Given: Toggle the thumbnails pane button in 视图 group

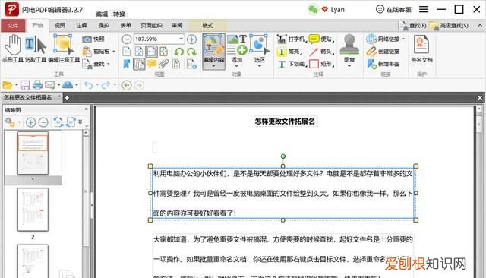Looking at the screenshot, I should pyautogui.click(x=139, y=64).
